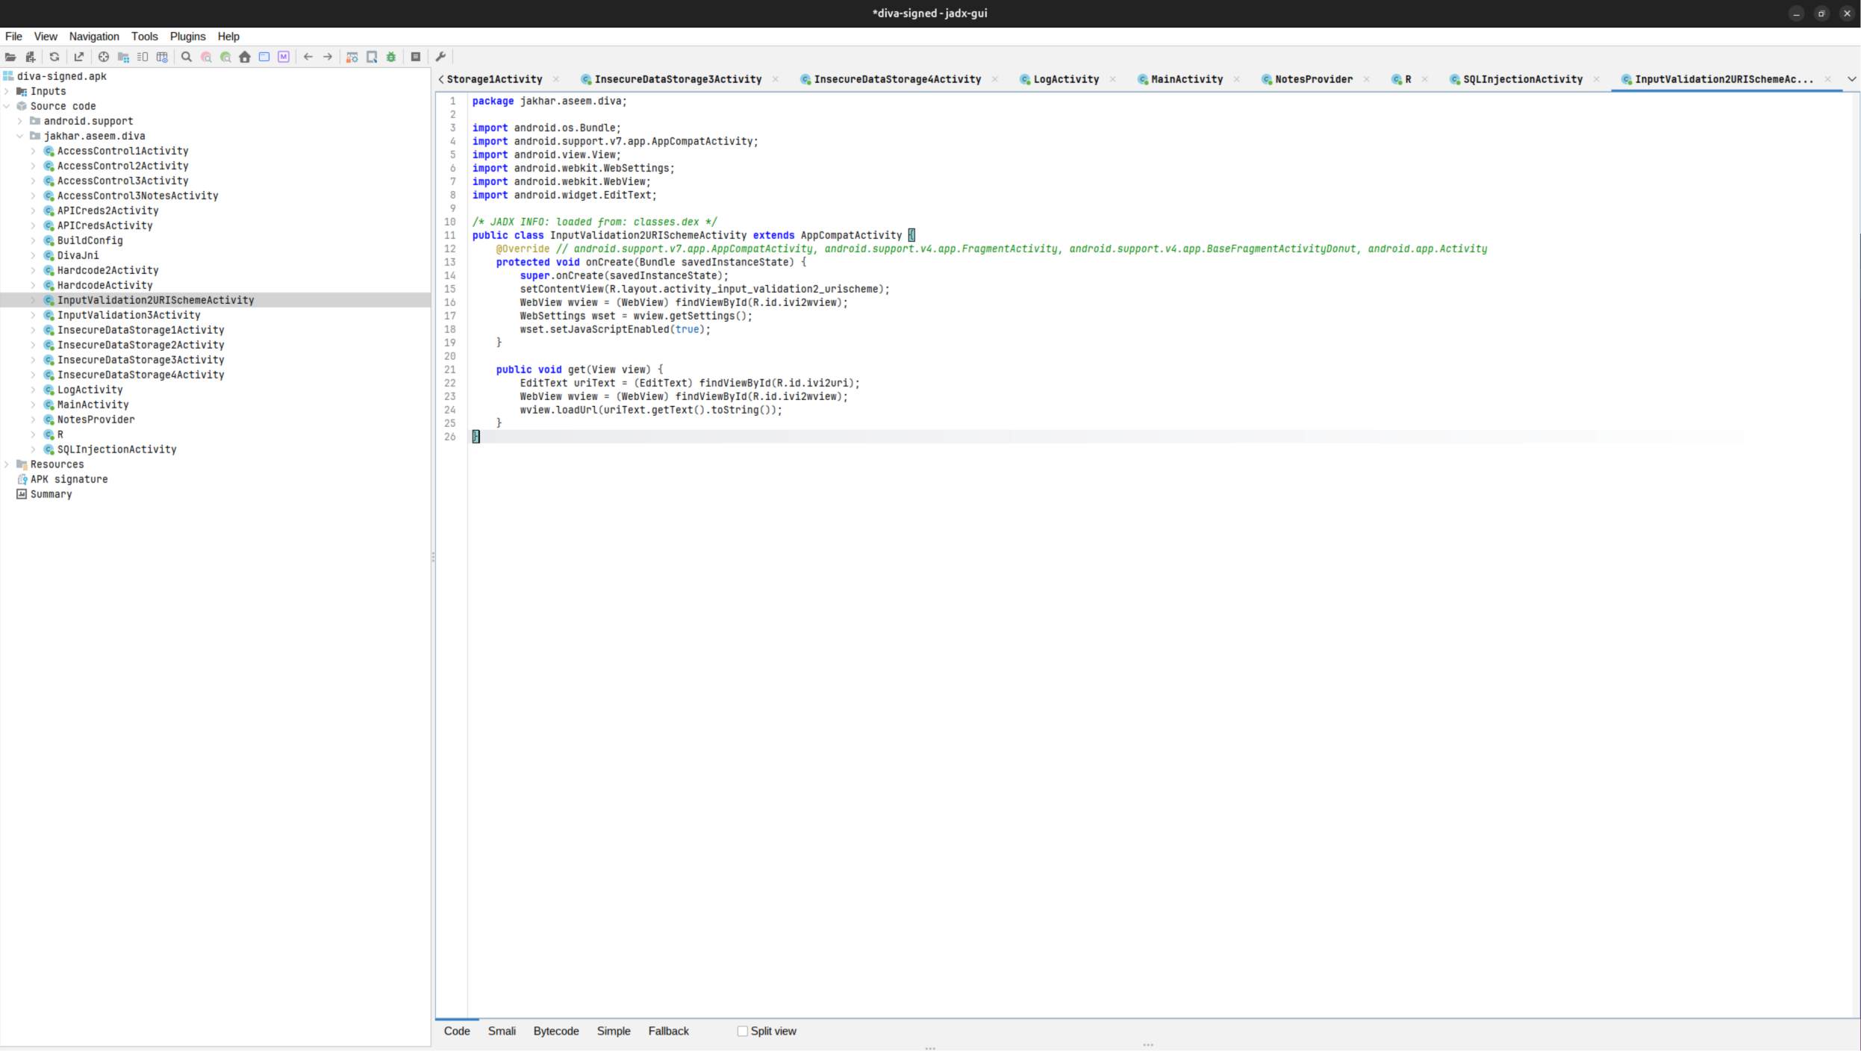The width and height of the screenshot is (1861, 1051).
Task: Expand the Resources tree node
Action: pos(7,464)
